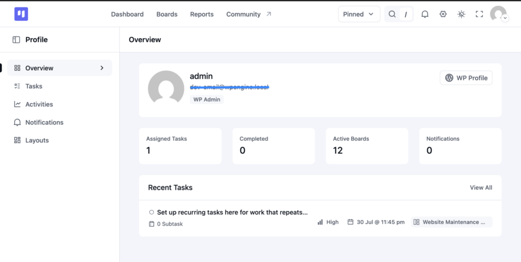Click the WordPress logo icon in WP Profile
The height and width of the screenshot is (262, 521).
tap(449, 78)
